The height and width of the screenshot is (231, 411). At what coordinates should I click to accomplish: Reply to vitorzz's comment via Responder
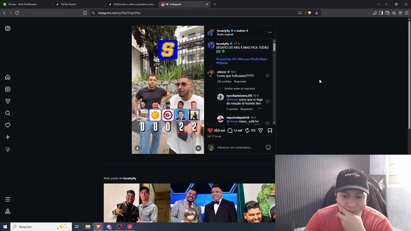(240, 81)
